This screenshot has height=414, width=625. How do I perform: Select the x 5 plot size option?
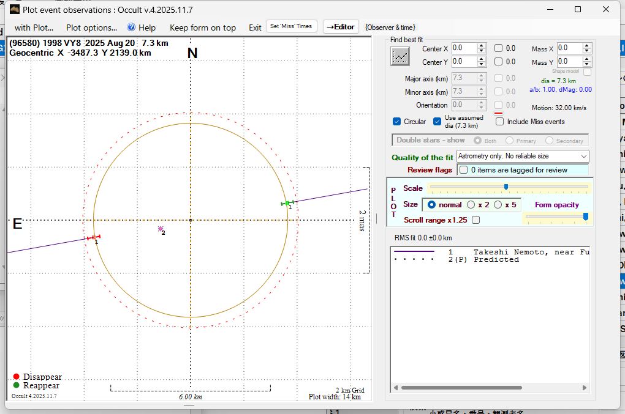click(498, 205)
